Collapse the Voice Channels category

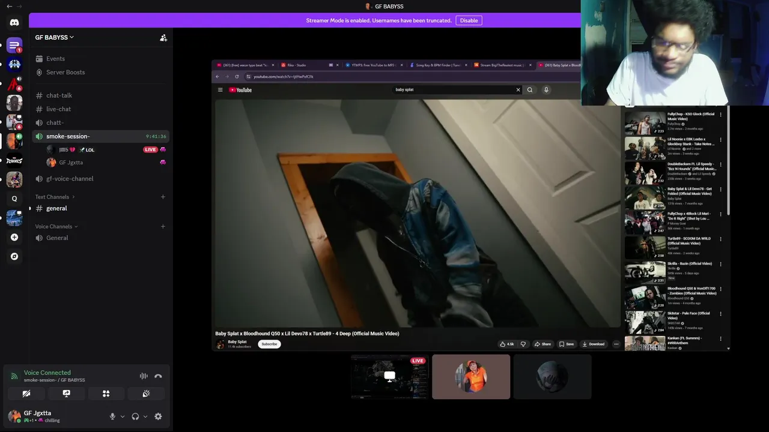(x=56, y=226)
